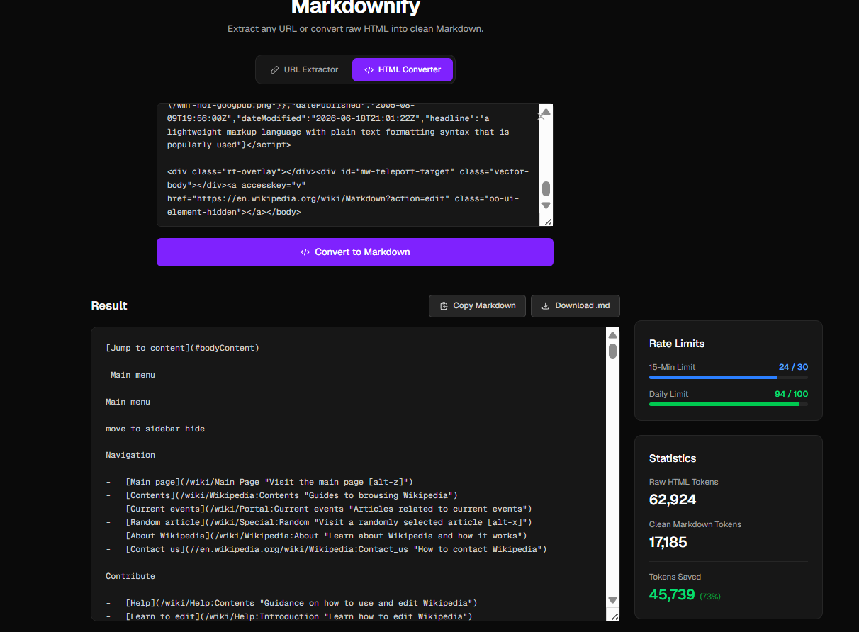Click the HTML textarea scrollbar thumb
Image resolution: width=859 pixels, height=632 pixels.
point(546,189)
